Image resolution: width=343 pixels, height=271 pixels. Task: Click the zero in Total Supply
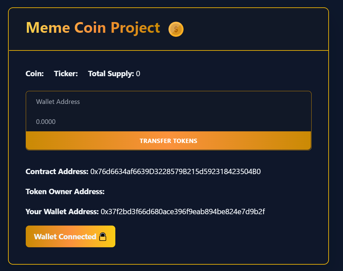point(138,74)
